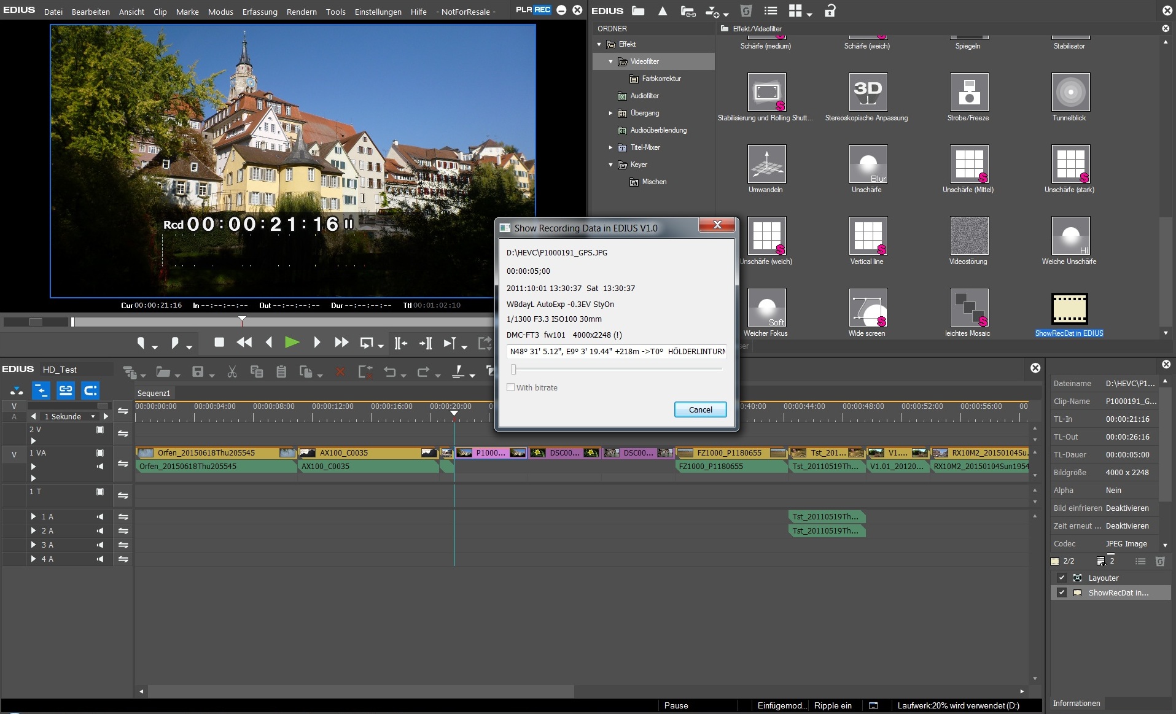The image size is (1176, 714).
Task: Click the Umwandeln effect icon
Action: coord(766,164)
